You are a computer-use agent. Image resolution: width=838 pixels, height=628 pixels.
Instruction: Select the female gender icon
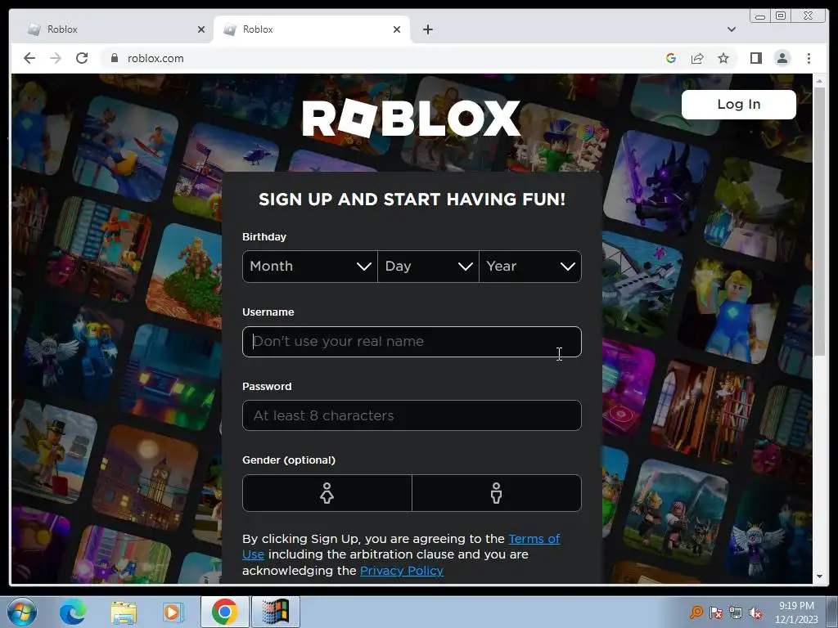(x=327, y=493)
